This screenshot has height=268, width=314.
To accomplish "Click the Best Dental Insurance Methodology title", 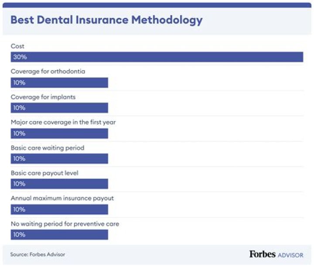I will click(106, 20).
